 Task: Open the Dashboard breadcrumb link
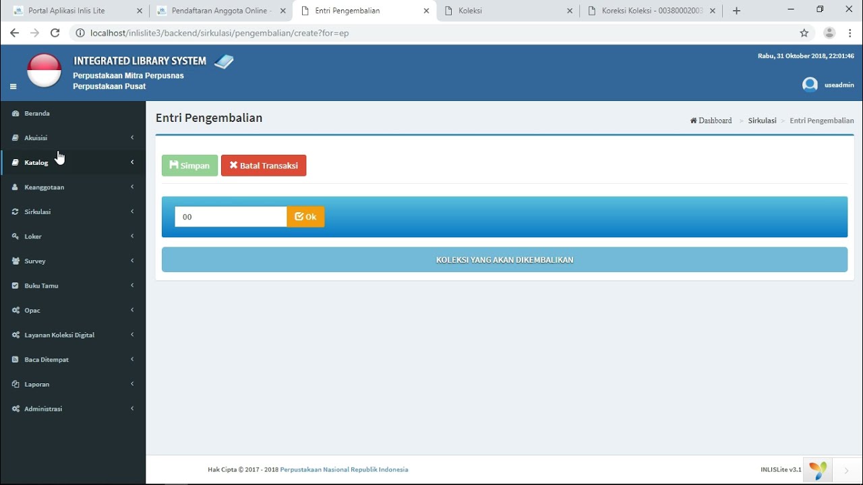[x=711, y=121]
